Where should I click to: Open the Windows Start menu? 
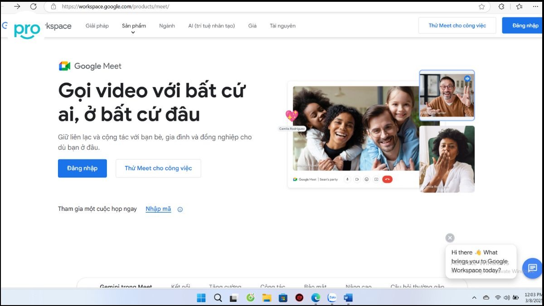coord(201,298)
